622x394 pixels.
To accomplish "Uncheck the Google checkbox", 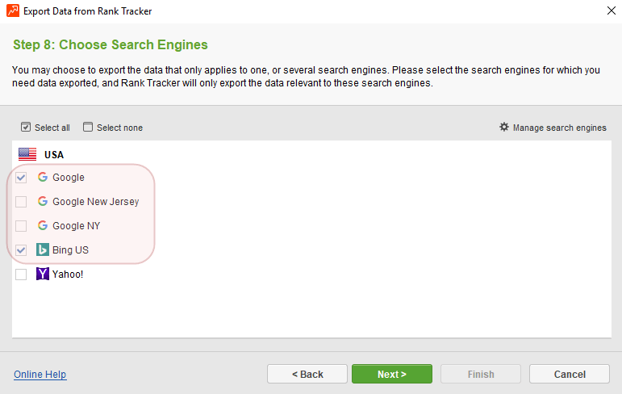I will (x=21, y=178).
